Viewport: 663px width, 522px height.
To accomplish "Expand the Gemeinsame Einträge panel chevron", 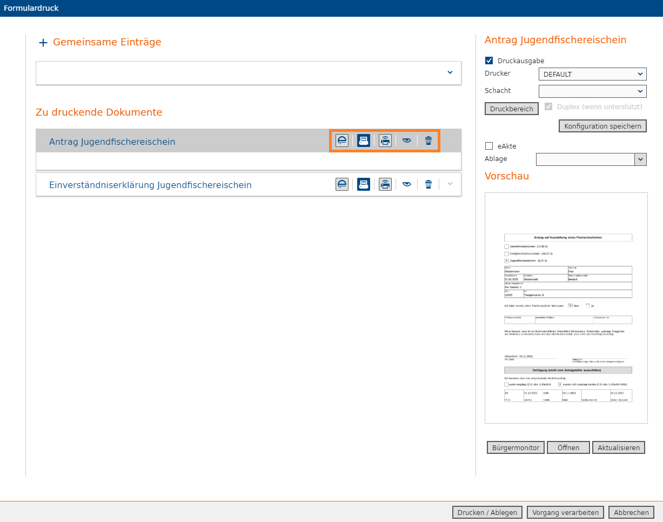I will click(450, 72).
